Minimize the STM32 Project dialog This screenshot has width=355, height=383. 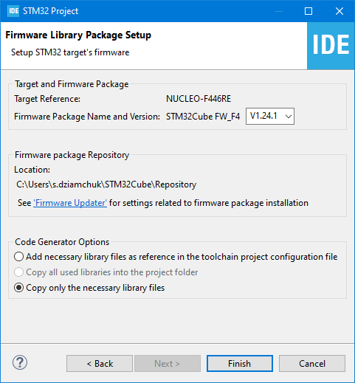tap(279, 11)
